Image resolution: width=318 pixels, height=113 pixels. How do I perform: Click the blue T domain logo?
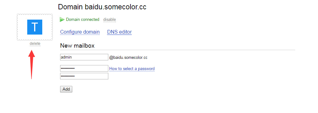pyautogui.click(x=35, y=27)
